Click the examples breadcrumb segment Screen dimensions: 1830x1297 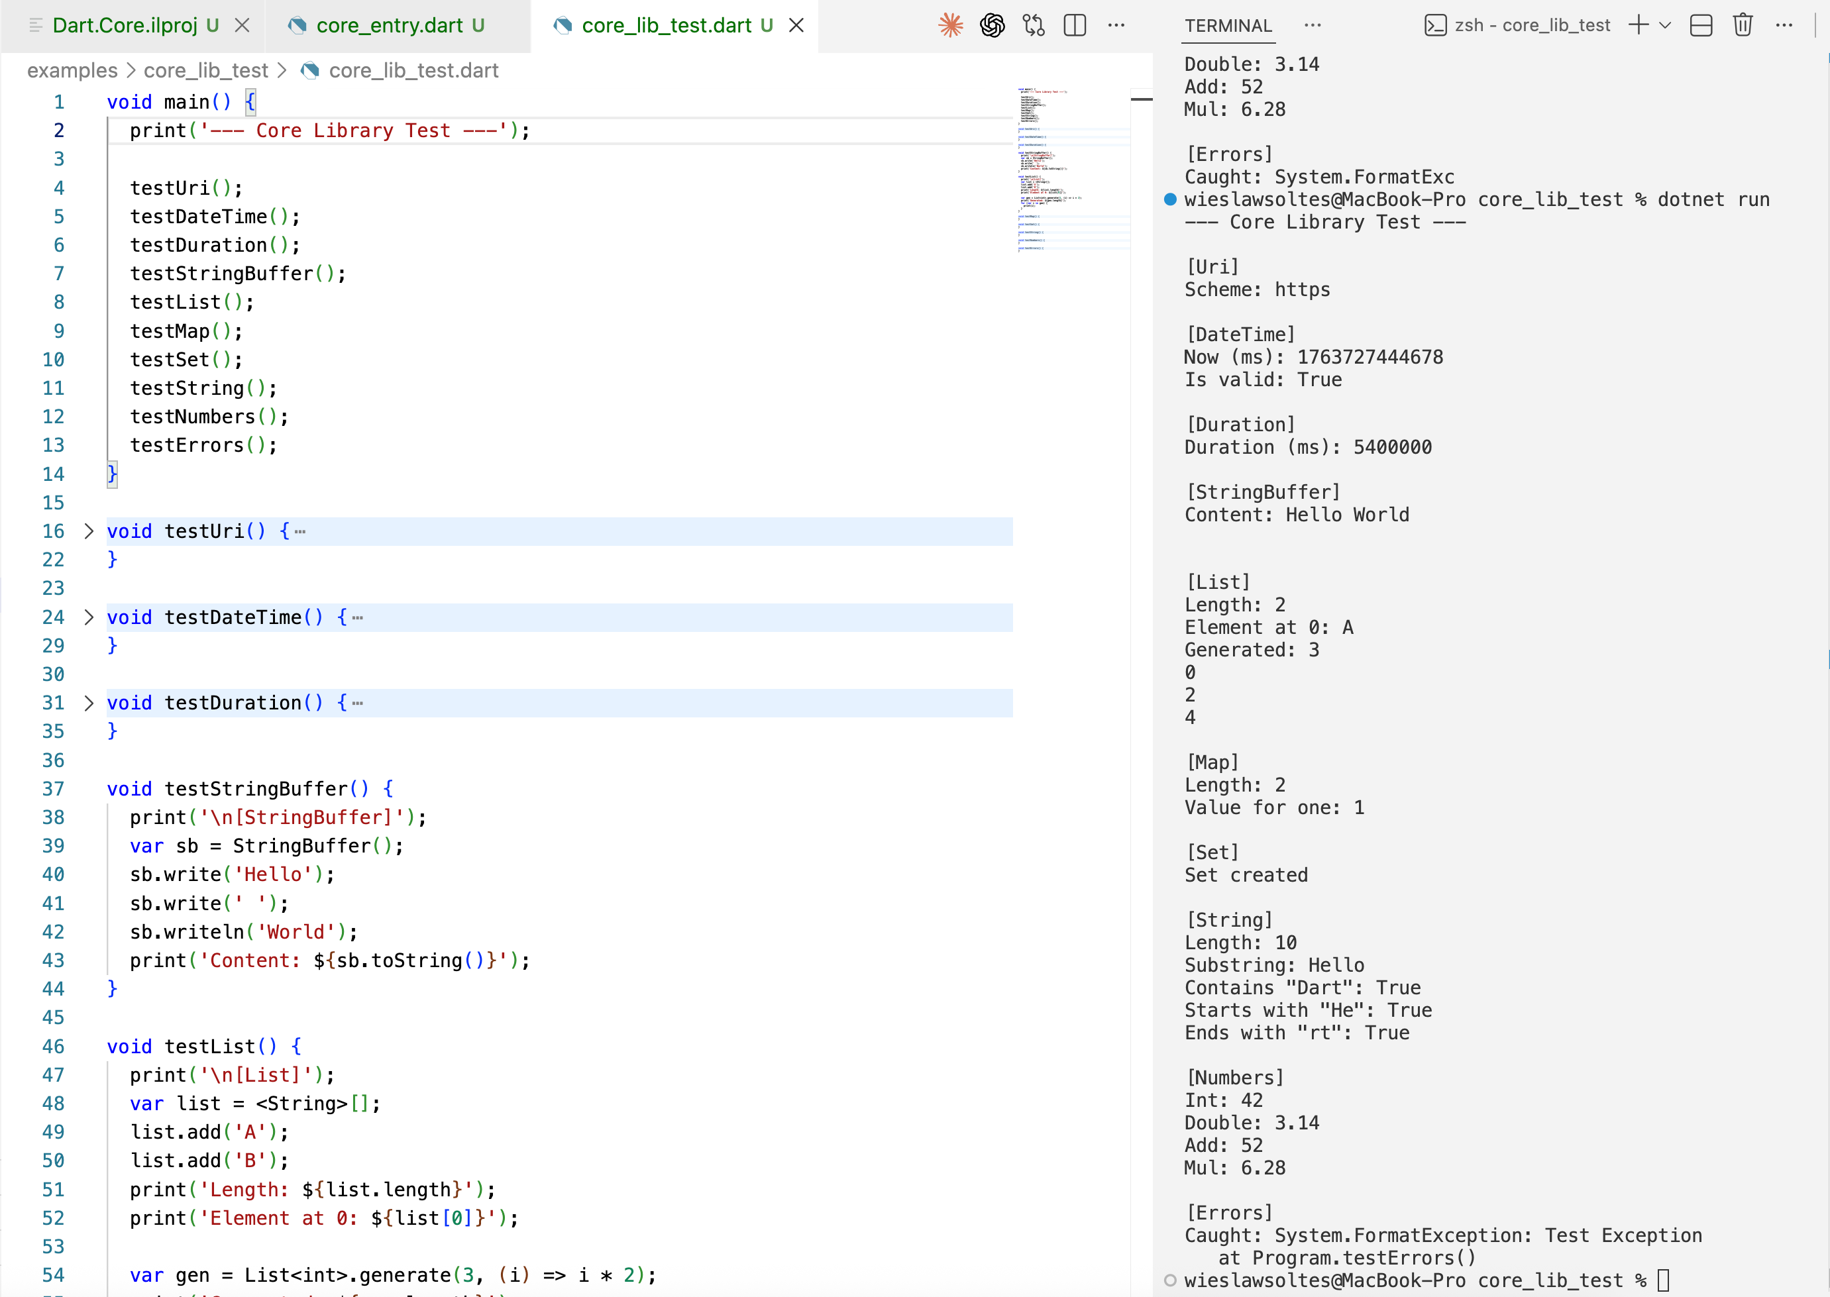pos(72,70)
